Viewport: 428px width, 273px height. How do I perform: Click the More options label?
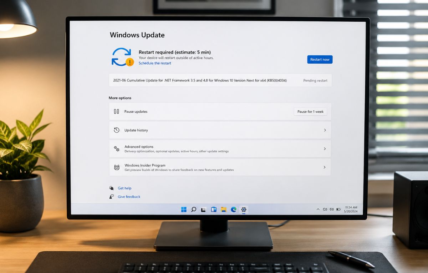120,98
